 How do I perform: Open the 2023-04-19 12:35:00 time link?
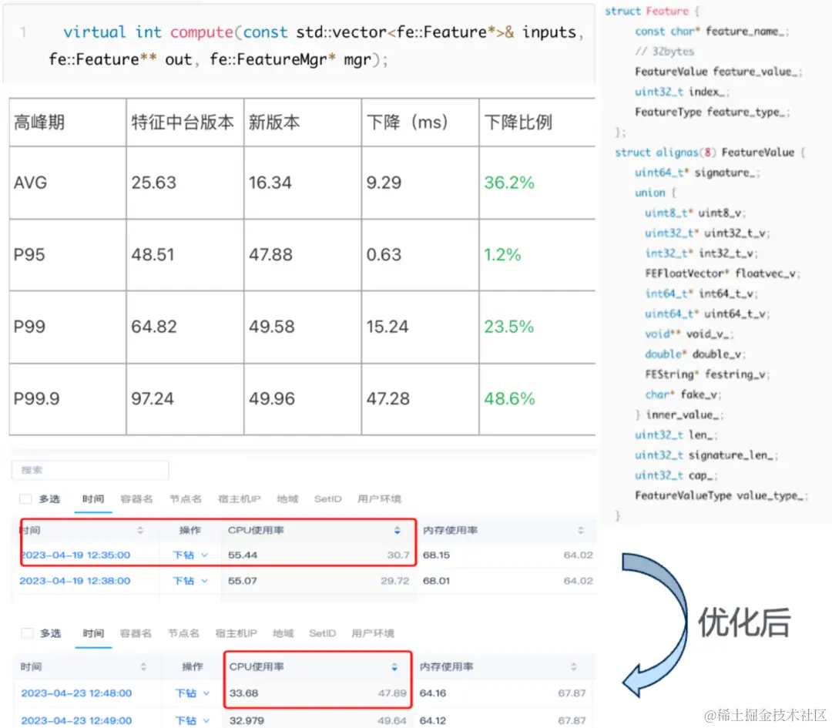pos(75,555)
